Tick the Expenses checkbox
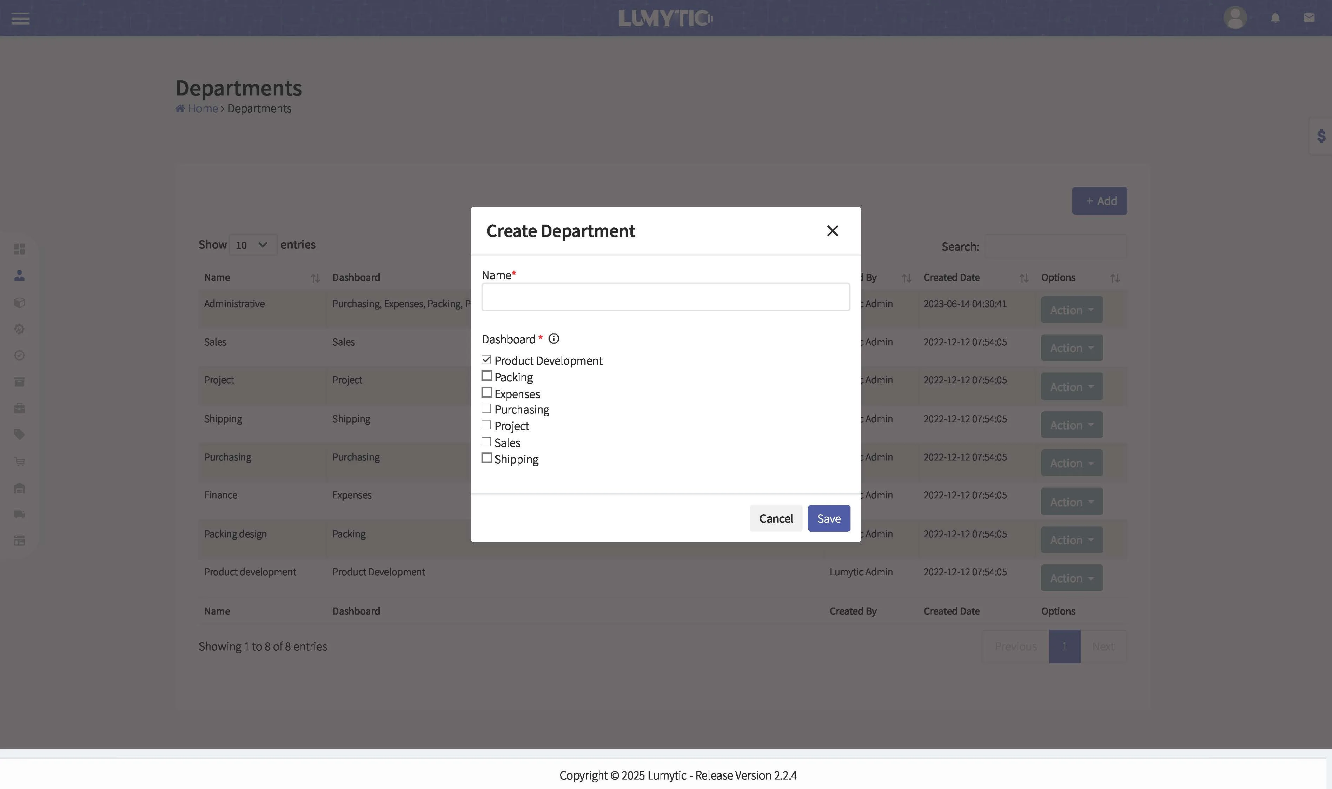The image size is (1332, 789). click(486, 392)
